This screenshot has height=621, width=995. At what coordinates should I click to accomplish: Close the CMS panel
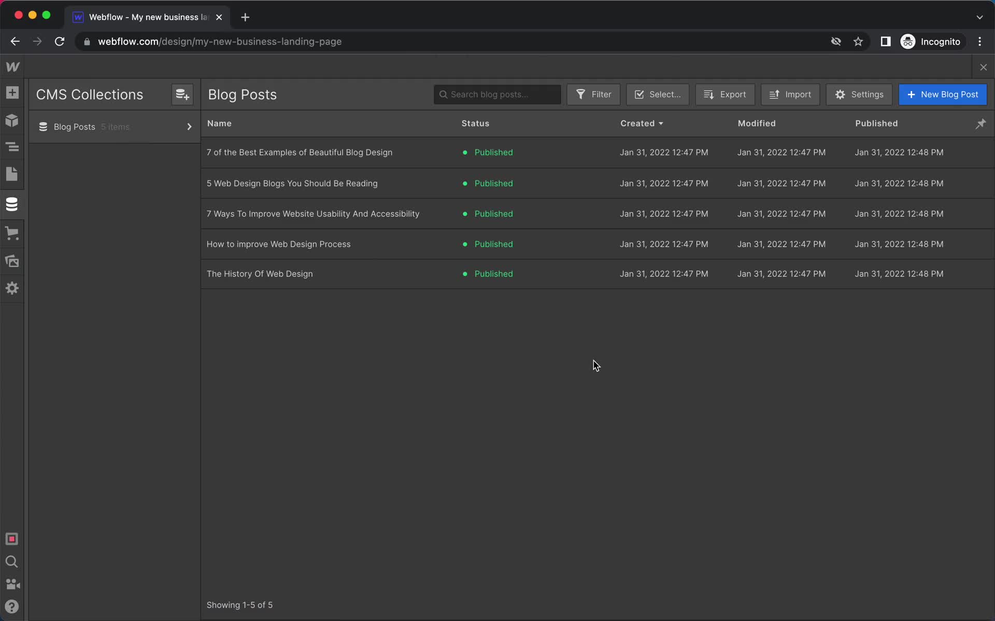pos(984,67)
